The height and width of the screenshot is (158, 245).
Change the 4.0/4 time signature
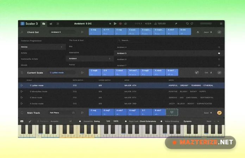click(x=148, y=24)
